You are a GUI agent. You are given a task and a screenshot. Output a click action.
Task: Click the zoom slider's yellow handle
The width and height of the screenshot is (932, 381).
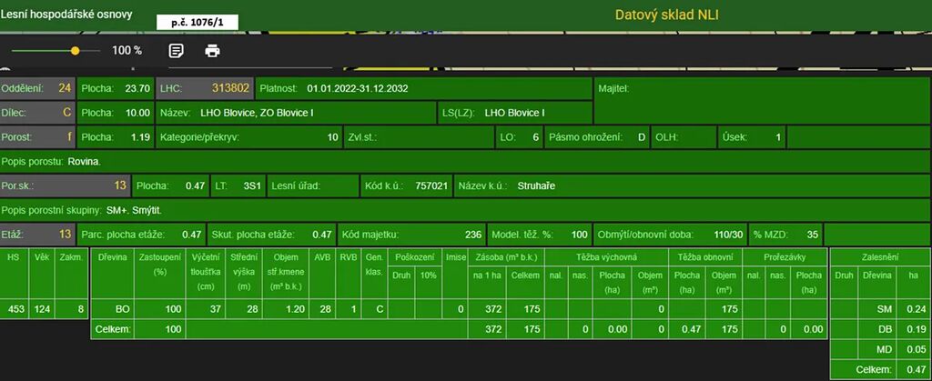[x=75, y=51]
